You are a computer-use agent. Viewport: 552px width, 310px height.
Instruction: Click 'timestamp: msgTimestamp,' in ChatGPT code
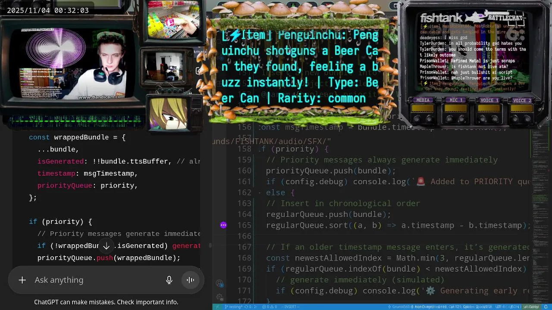88,174
